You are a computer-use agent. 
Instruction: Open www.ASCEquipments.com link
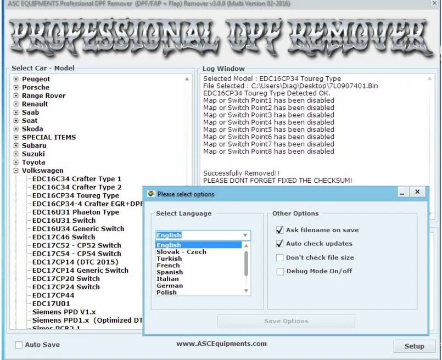pos(222,344)
